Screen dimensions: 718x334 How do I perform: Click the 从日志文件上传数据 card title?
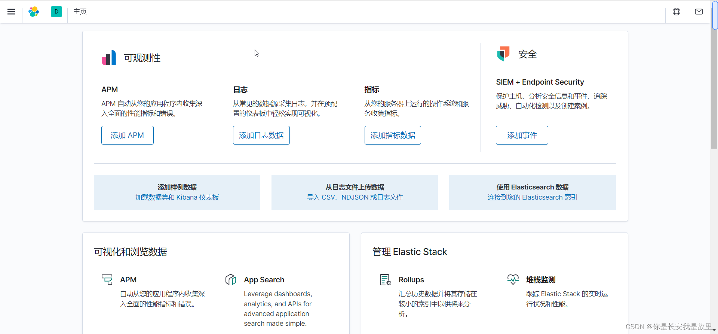point(355,187)
